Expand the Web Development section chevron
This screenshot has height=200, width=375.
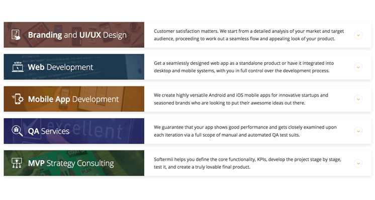pyautogui.click(x=358, y=67)
